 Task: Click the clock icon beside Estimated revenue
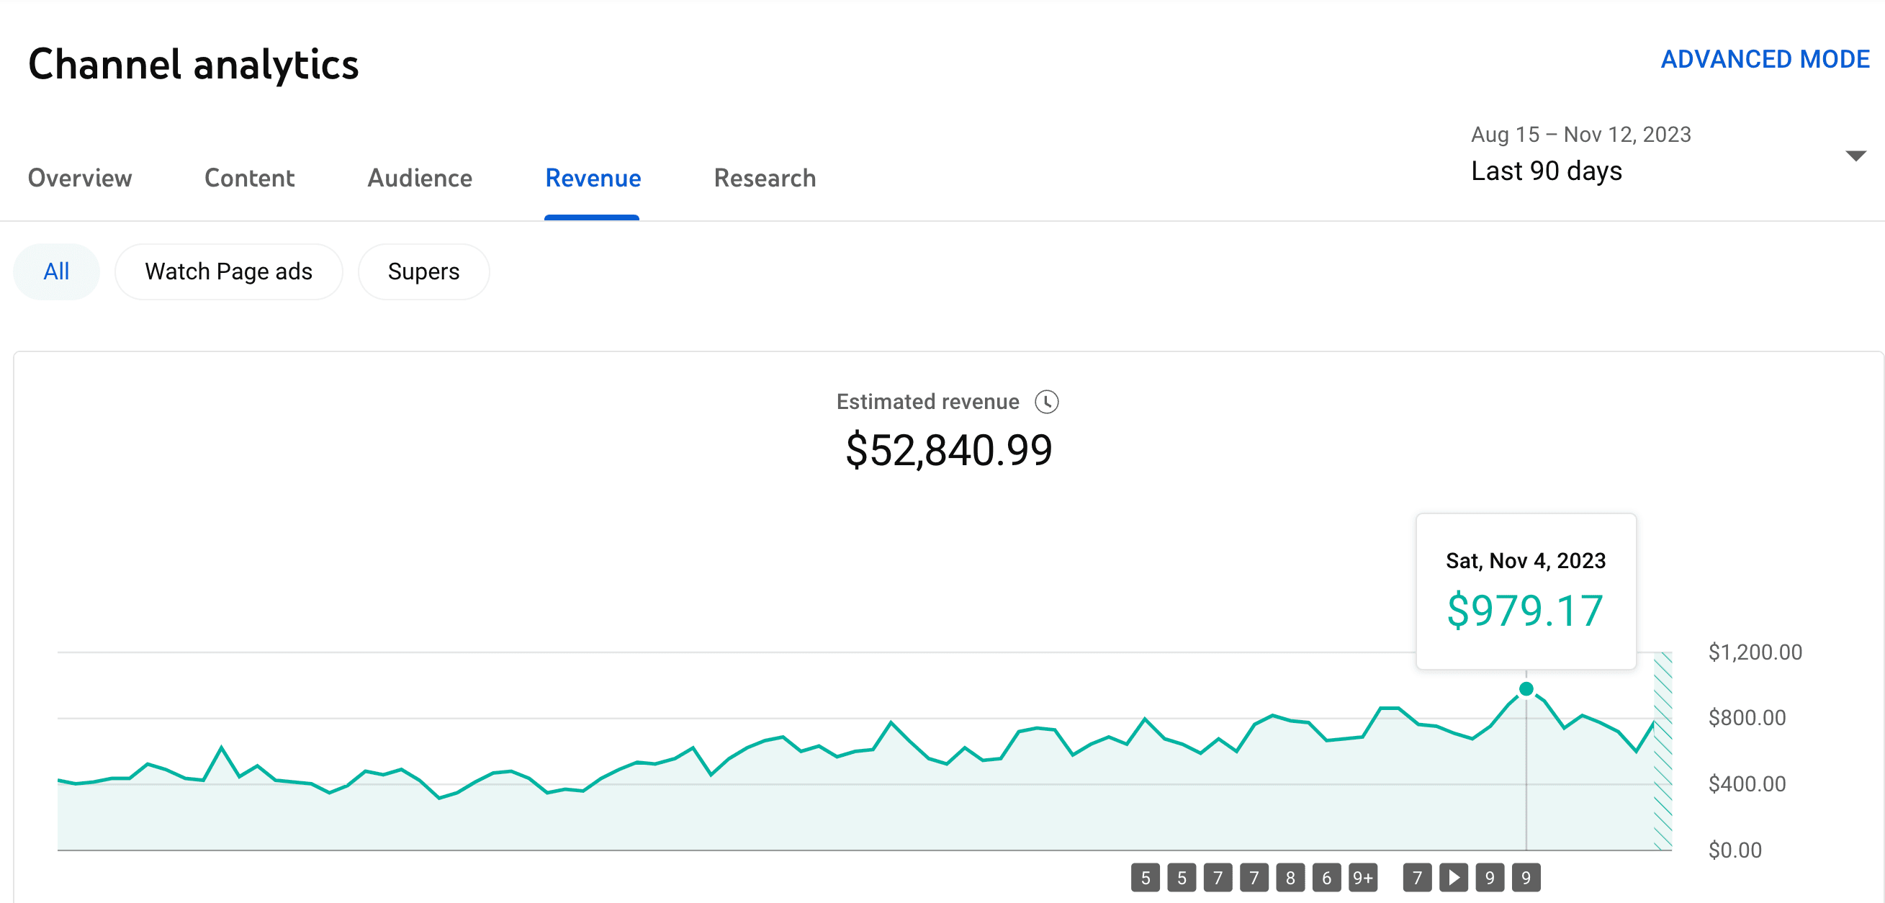(1046, 402)
